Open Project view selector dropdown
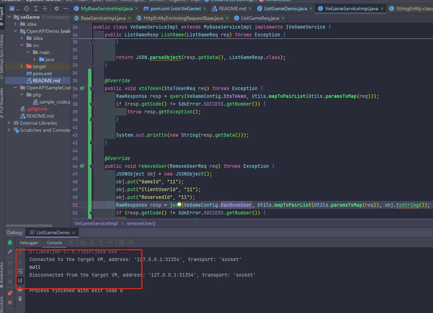The width and height of the screenshot is (433, 313). 15,8
